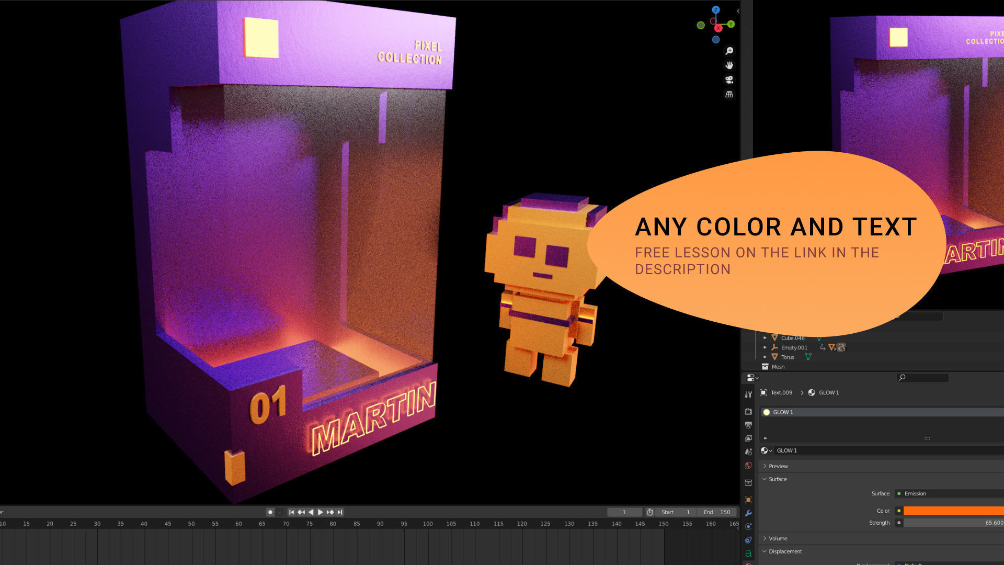Click the Text.009 object icon in breadcrumb

coord(763,392)
